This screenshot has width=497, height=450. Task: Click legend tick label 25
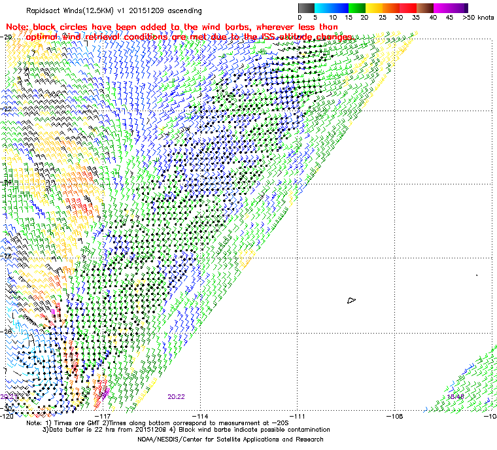click(x=383, y=18)
